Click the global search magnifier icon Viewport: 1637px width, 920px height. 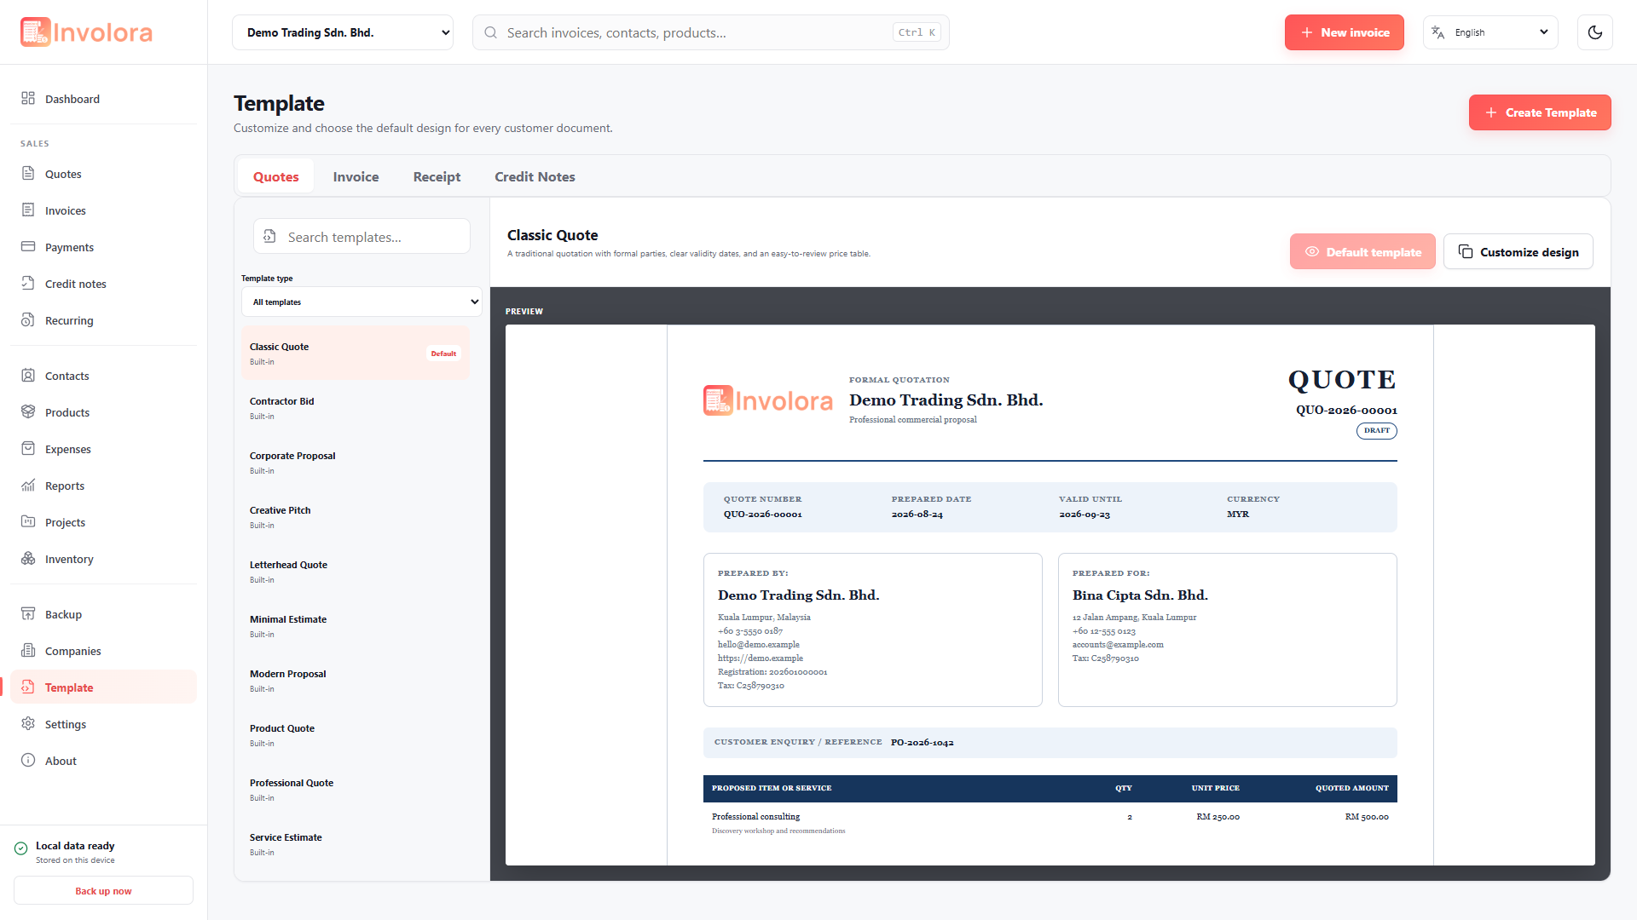click(491, 32)
